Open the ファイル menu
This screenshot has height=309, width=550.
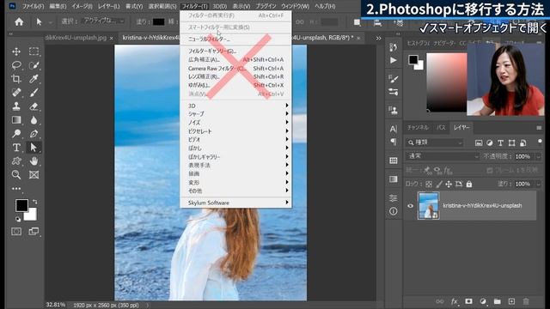pos(34,6)
